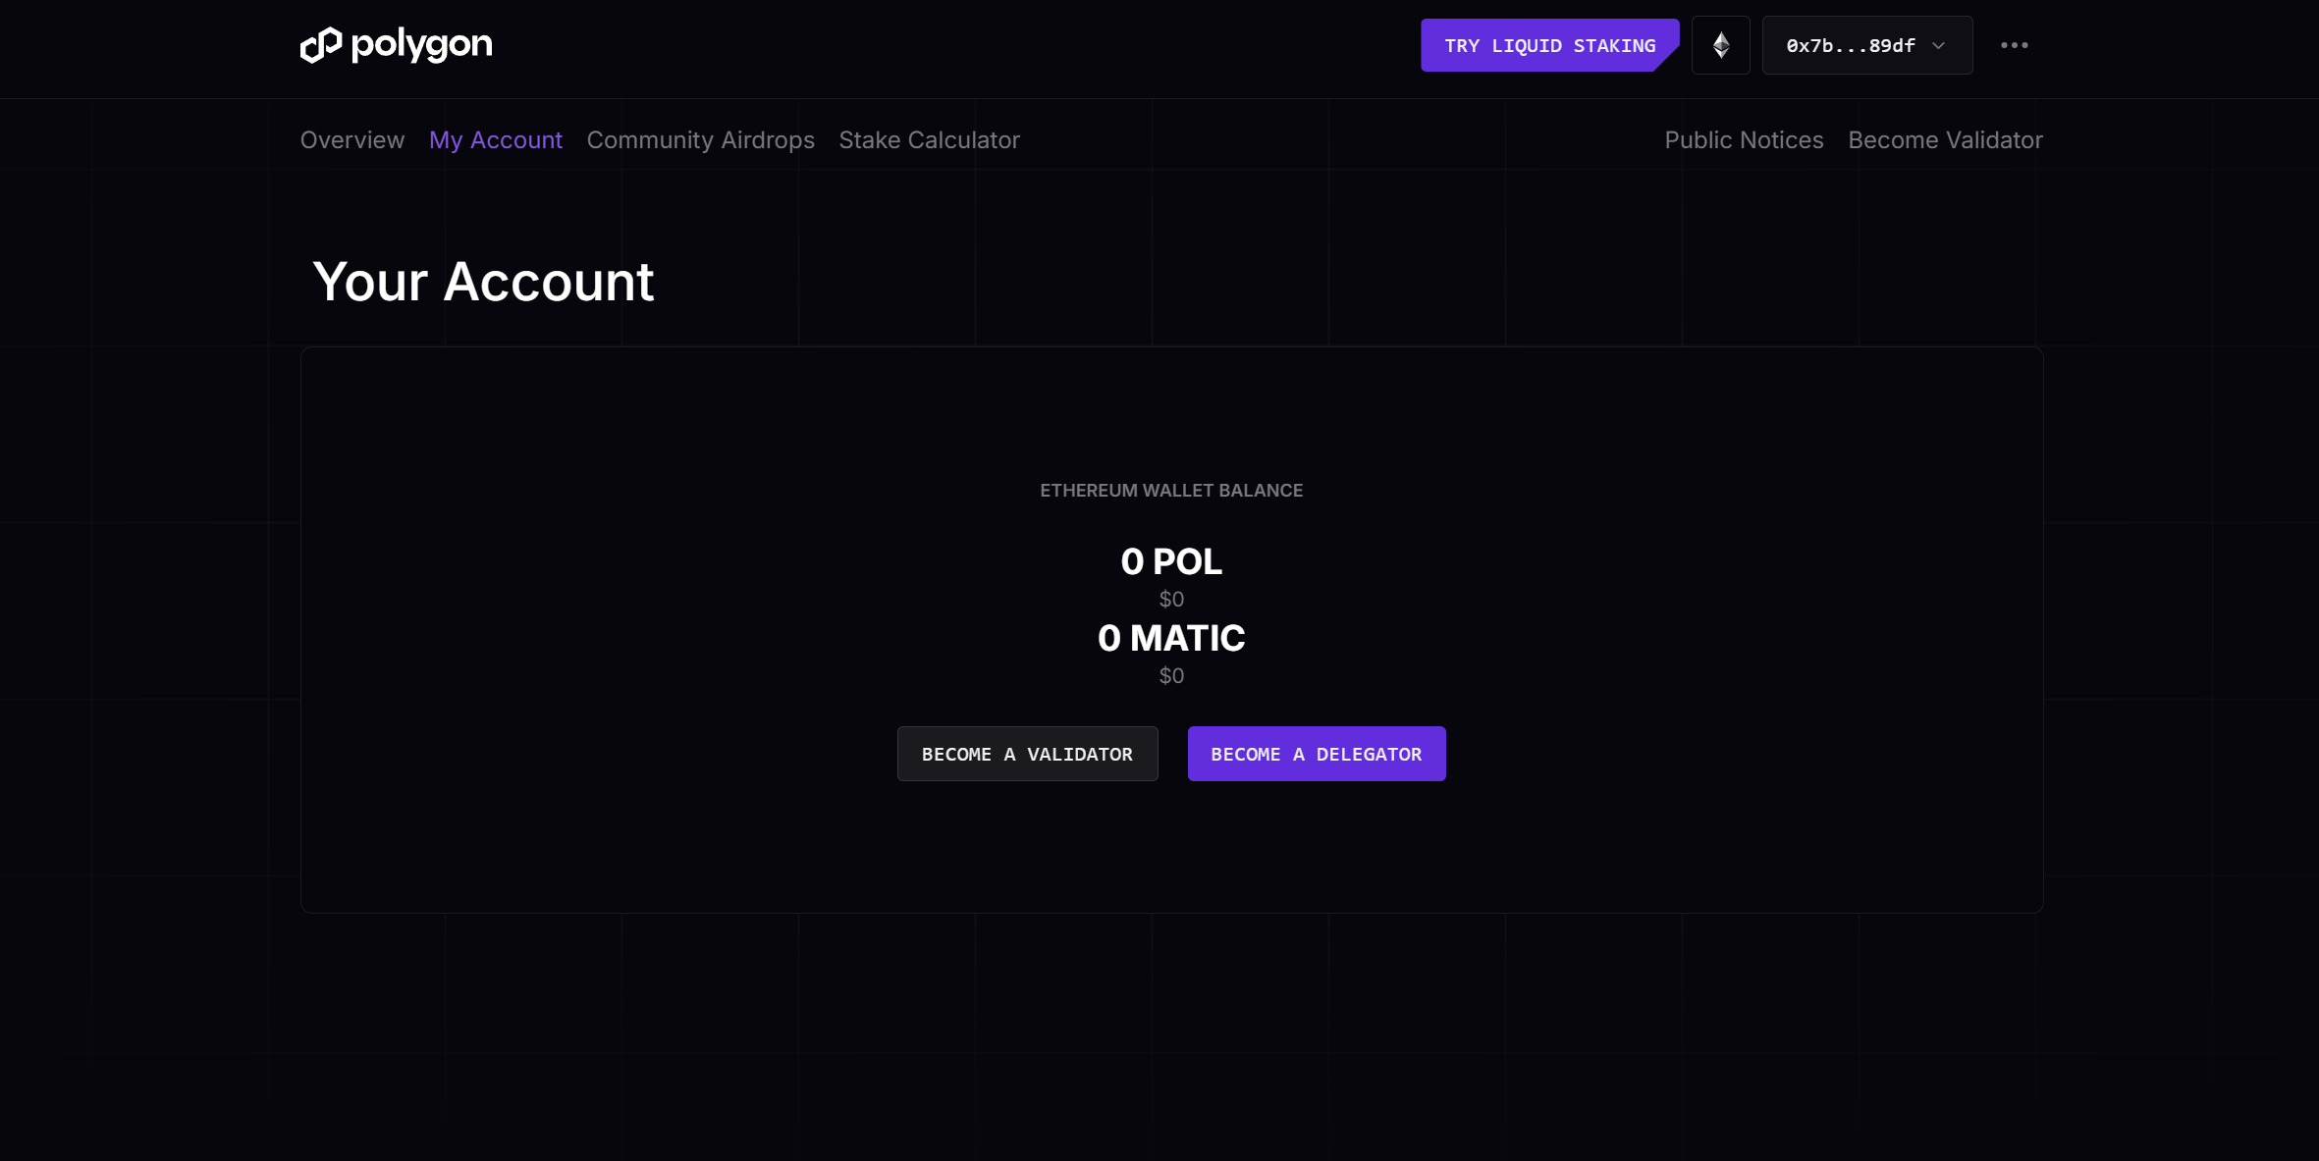The image size is (2319, 1161).
Task: Open Become Validator nav link
Action: (1945, 140)
